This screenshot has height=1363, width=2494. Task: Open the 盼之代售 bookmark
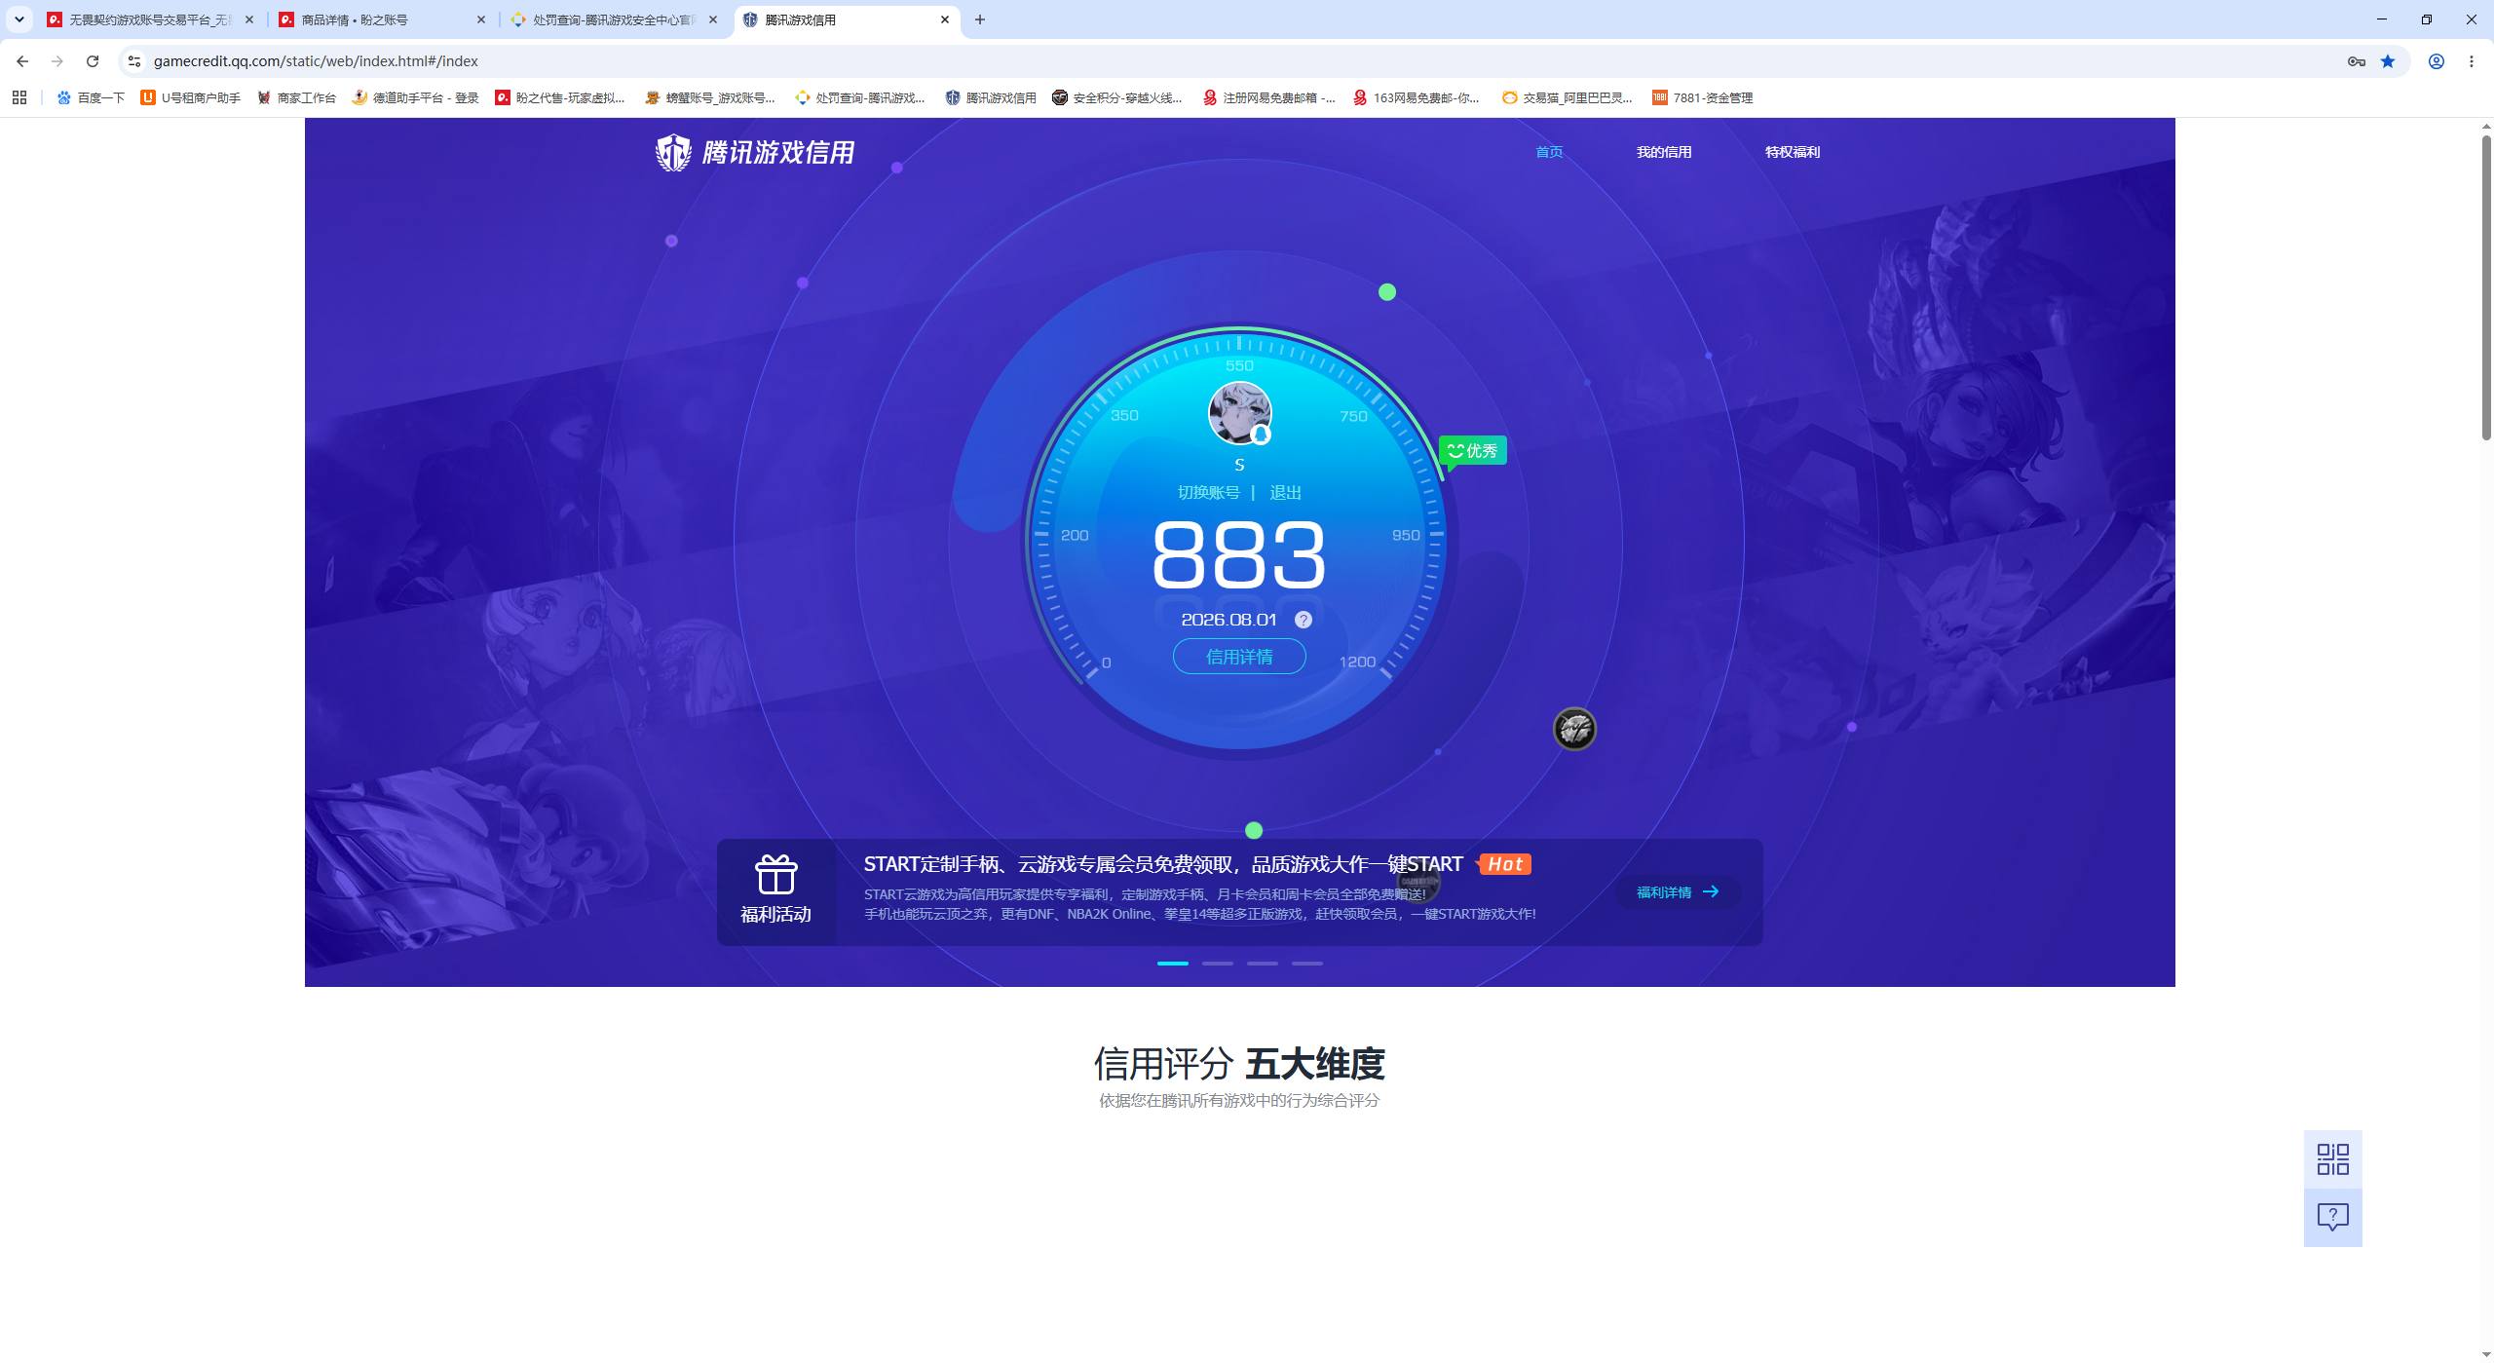[560, 97]
